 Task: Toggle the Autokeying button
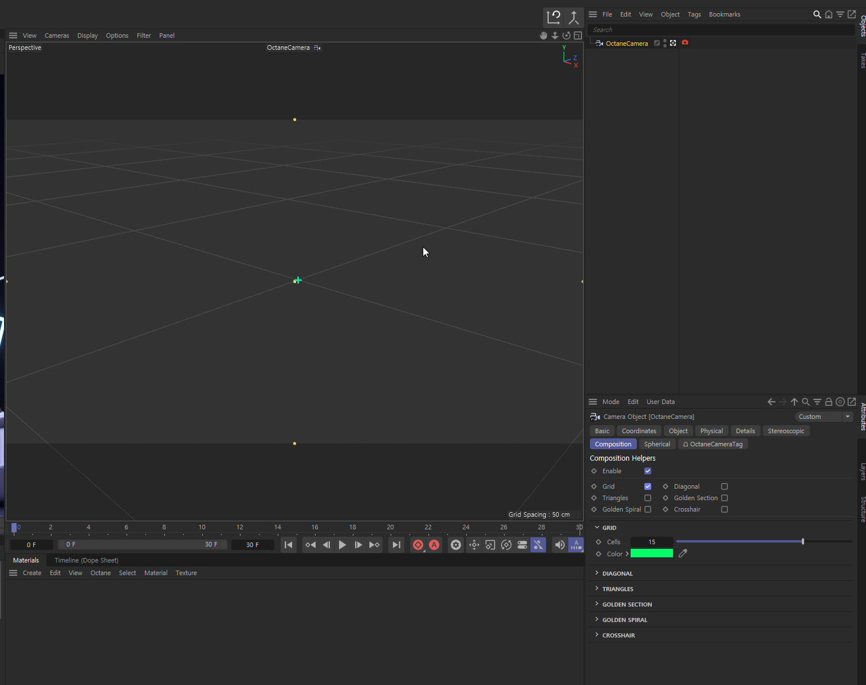pyautogui.click(x=434, y=545)
